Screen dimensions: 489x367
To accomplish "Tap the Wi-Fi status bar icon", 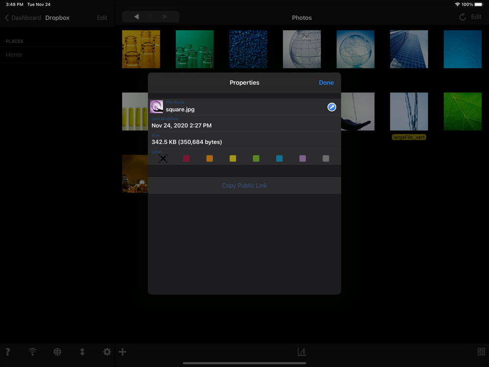I will click(457, 4).
